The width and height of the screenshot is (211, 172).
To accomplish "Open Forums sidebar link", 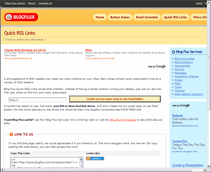I will 179,69.
